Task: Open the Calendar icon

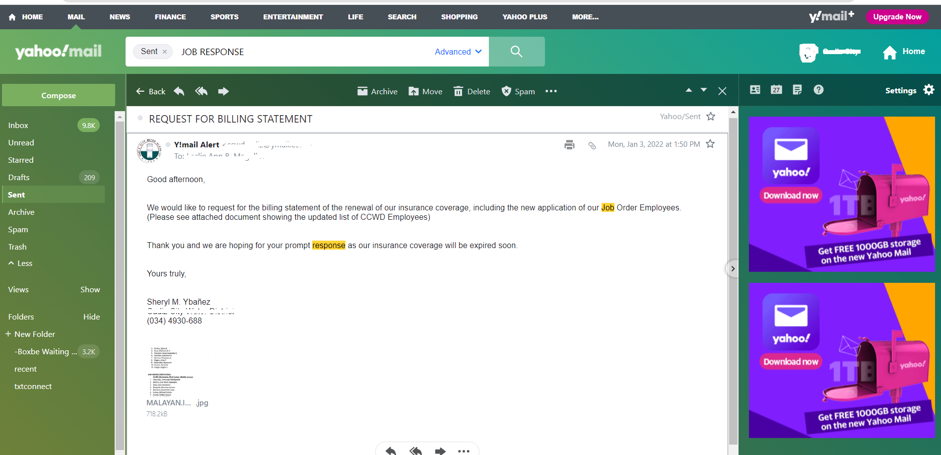Action: (777, 90)
